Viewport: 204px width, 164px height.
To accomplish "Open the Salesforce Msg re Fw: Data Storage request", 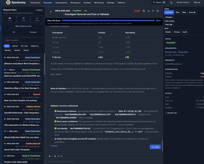I will click(23, 85).
